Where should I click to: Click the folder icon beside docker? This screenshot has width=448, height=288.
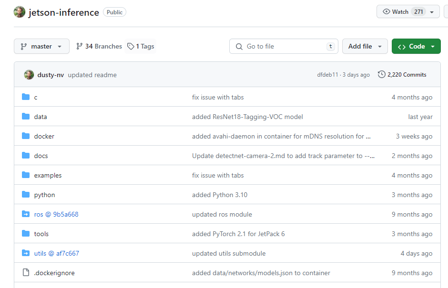(x=26, y=136)
